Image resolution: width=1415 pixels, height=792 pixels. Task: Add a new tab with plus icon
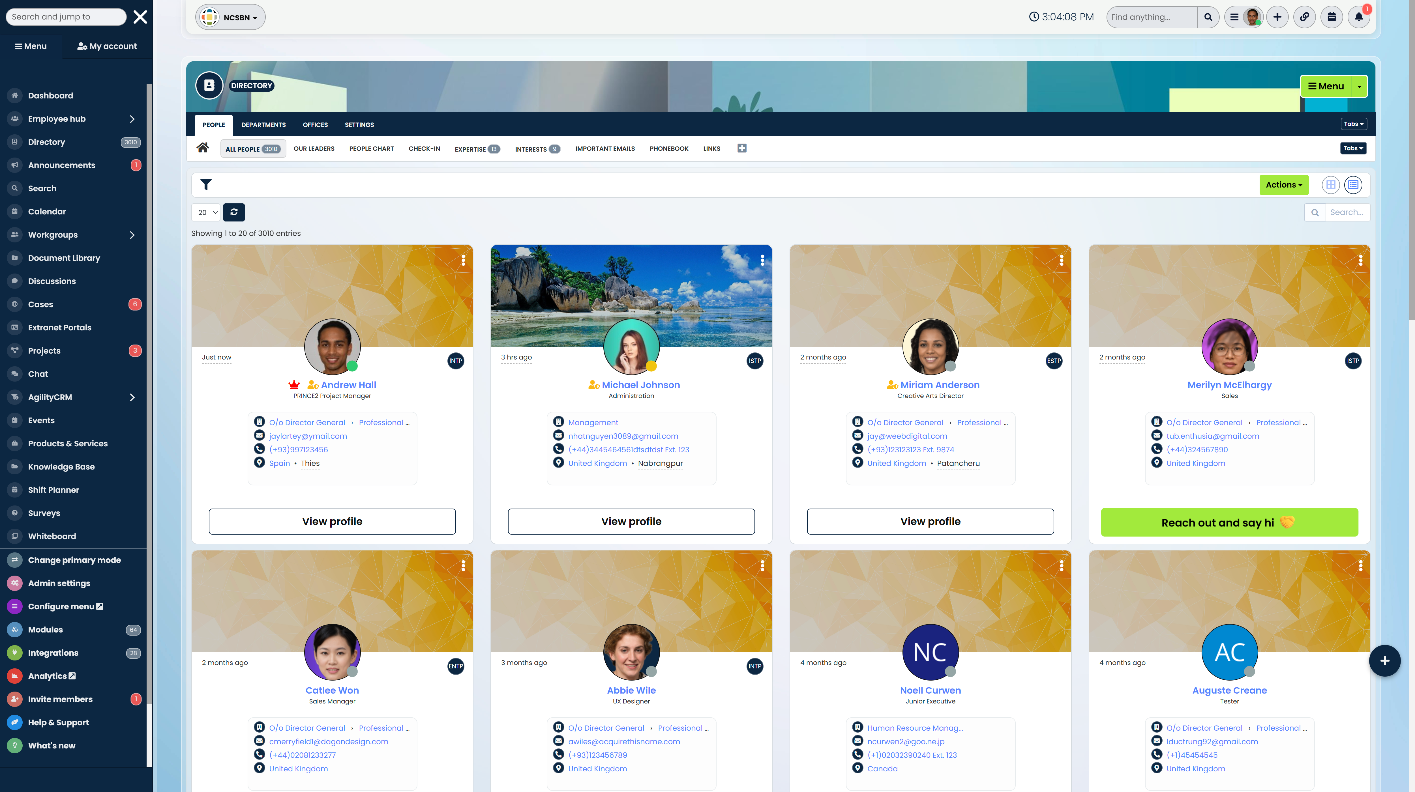[741, 148]
